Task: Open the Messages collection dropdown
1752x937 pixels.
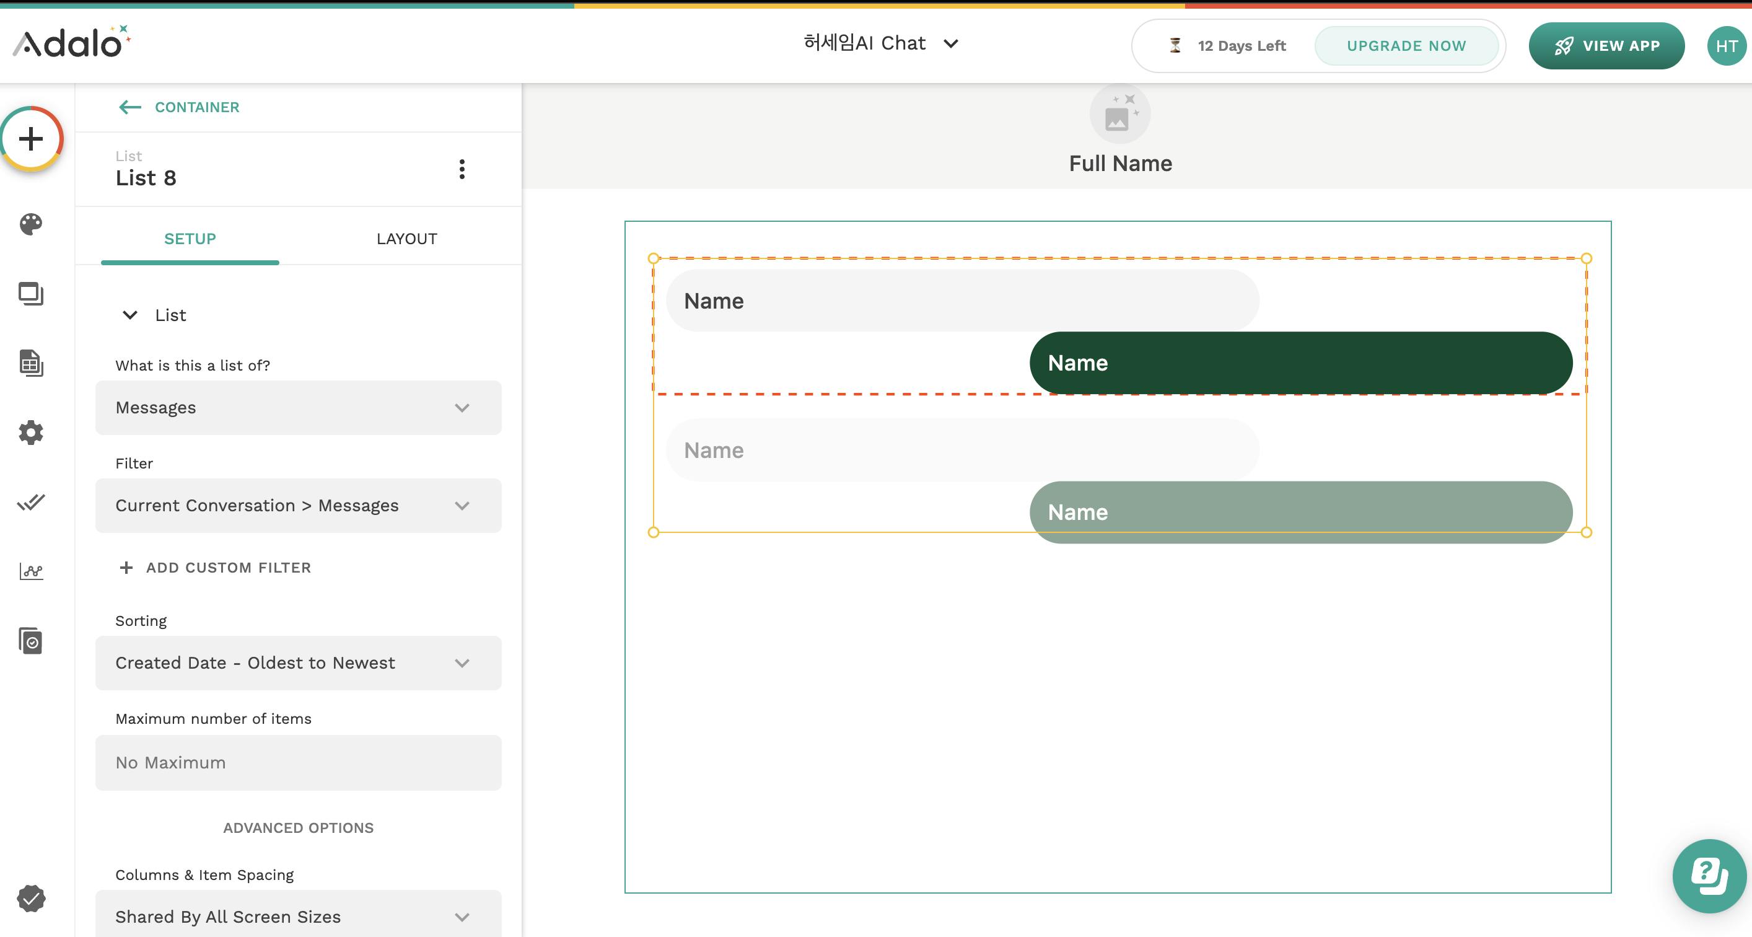Action: tap(298, 408)
